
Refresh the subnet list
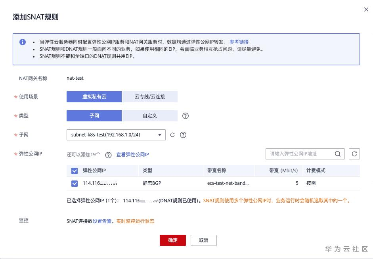172,135
